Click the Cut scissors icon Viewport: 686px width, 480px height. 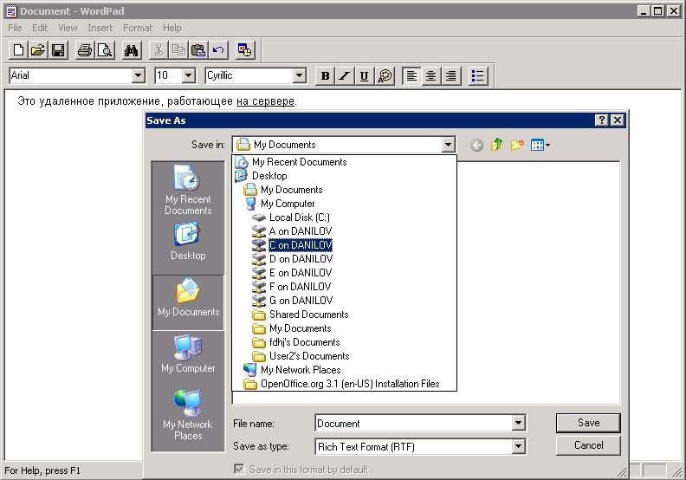(x=159, y=50)
